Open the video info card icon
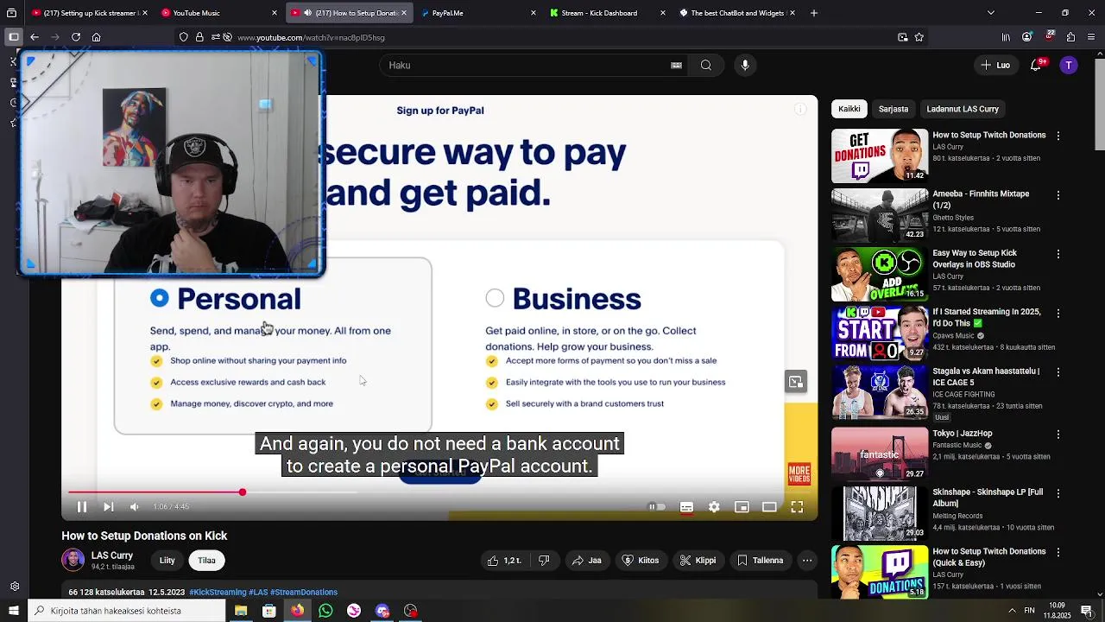Image resolution: width=1105 pixels, height=622 pixels. 800,109
